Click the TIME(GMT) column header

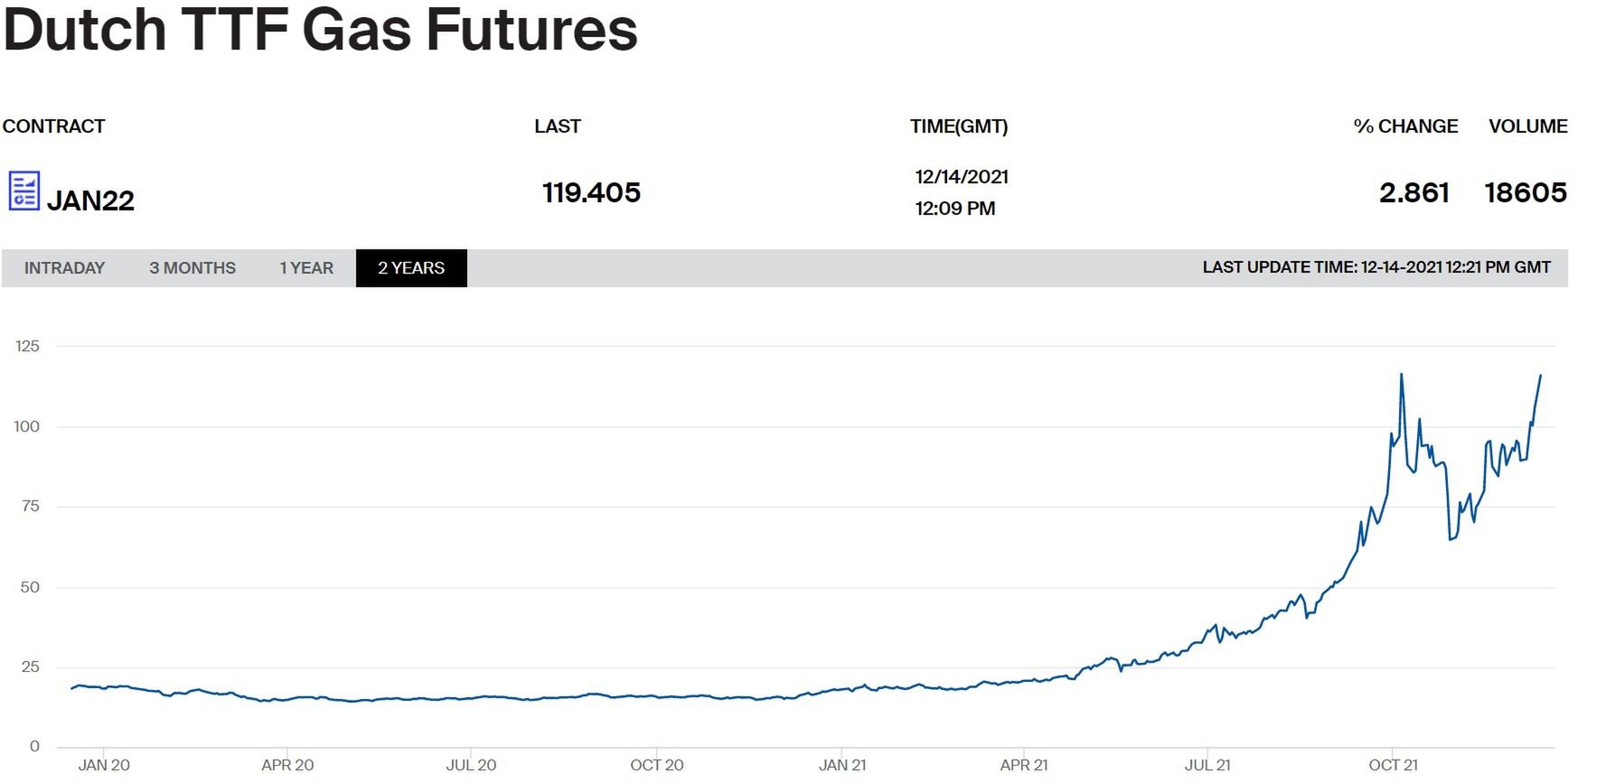pyautogui.click(x=959, y=126)
